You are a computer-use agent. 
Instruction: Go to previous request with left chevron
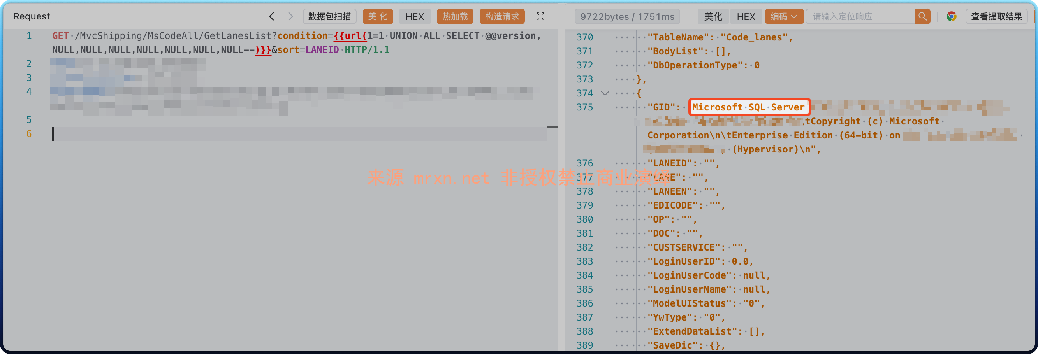point(272,16)
